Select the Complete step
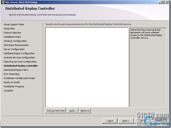171x128 pixels. (x=8, y=91)
